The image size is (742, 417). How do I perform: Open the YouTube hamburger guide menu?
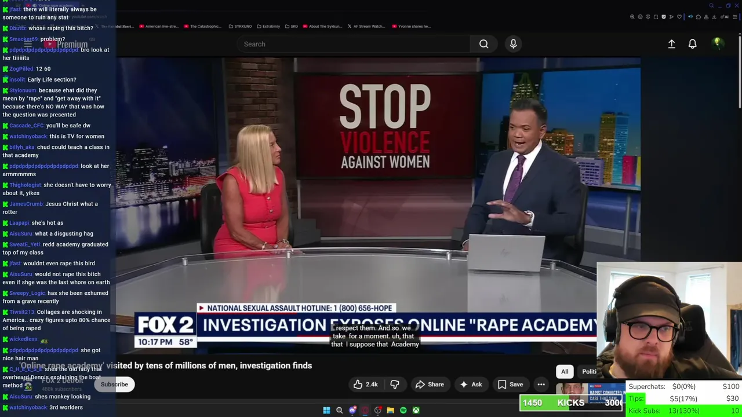(28, 44)
